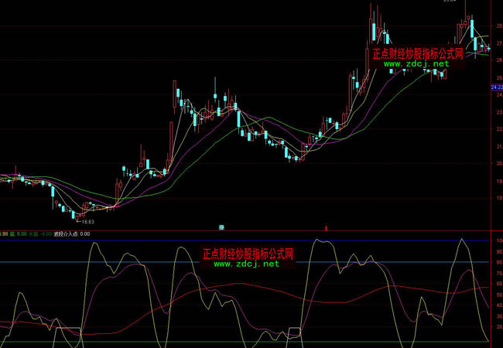Viewport: 503px width, 348px height.
Task: Click the 20 price axis label
Action: (498, 163)
